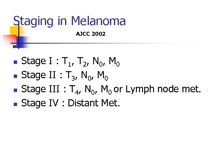Image resolution: width=220 pixels, height=165 pixels.
Task: Click "T2" in the Stage I line
Action: [x=82, y=62]
